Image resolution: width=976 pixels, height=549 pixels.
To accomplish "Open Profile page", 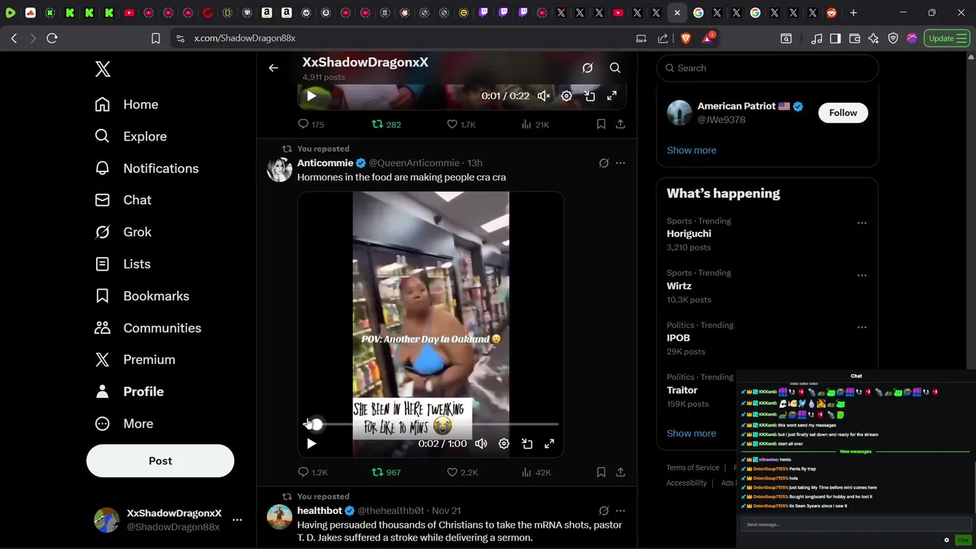I will click(129, 391).
